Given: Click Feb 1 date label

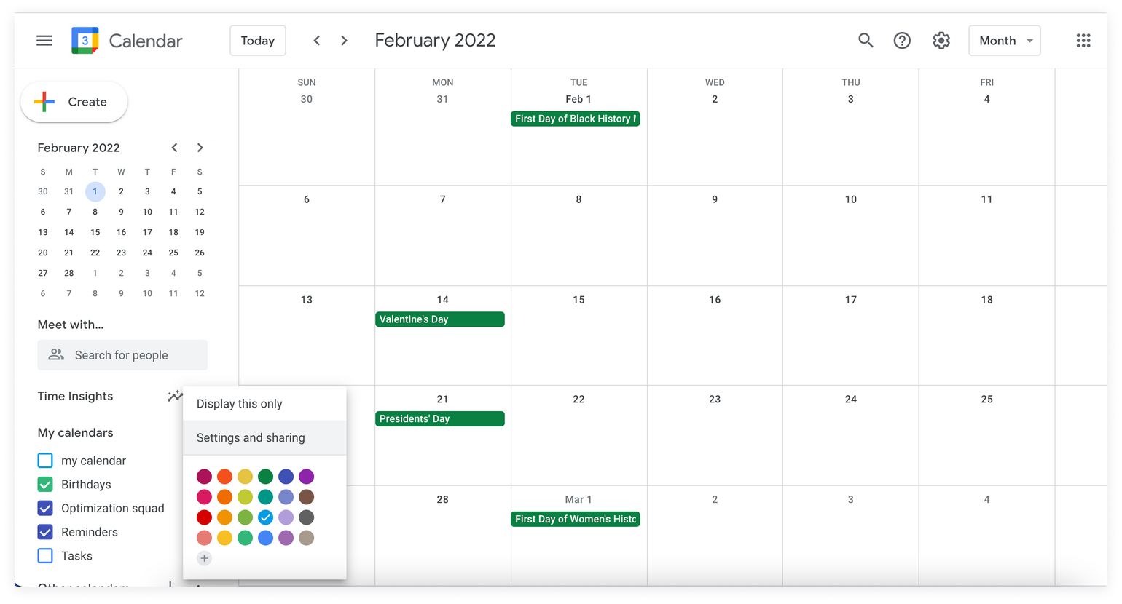Looking at the screenshot, I should (578, 99).
